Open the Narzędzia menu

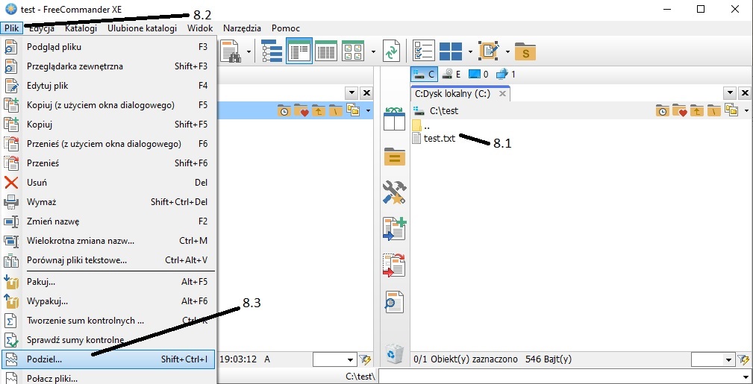click(x=242, y=28)
